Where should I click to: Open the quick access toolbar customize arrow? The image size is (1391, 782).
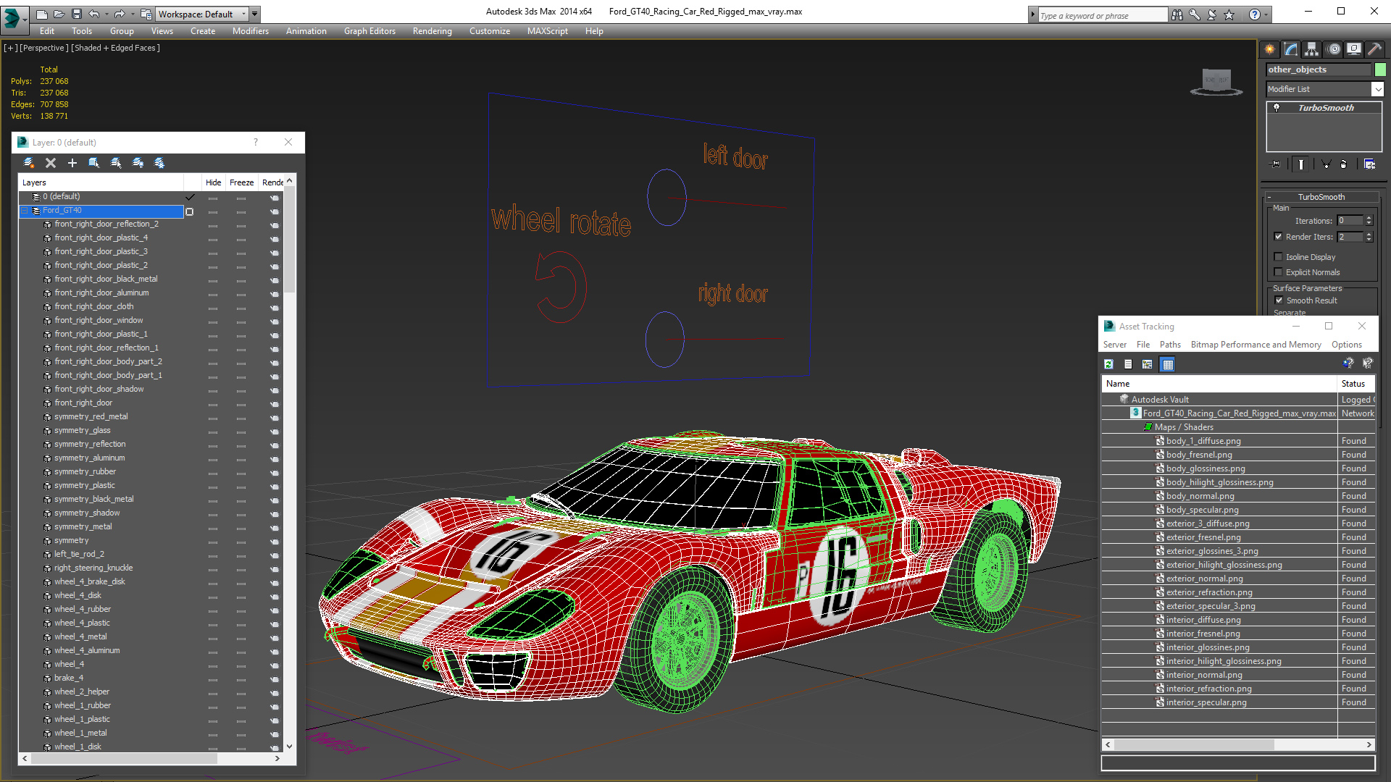point(254,14)
